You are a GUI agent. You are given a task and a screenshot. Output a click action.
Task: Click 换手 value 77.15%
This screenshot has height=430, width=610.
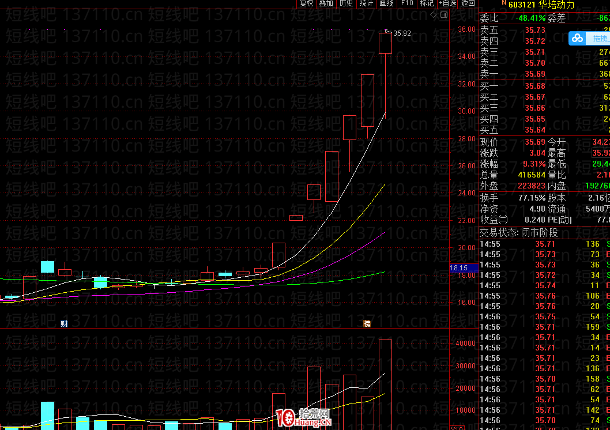532,198
